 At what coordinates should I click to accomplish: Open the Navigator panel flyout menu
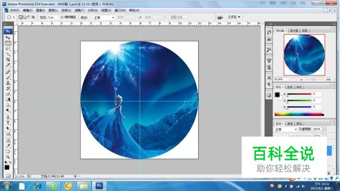tap(333, 31)
